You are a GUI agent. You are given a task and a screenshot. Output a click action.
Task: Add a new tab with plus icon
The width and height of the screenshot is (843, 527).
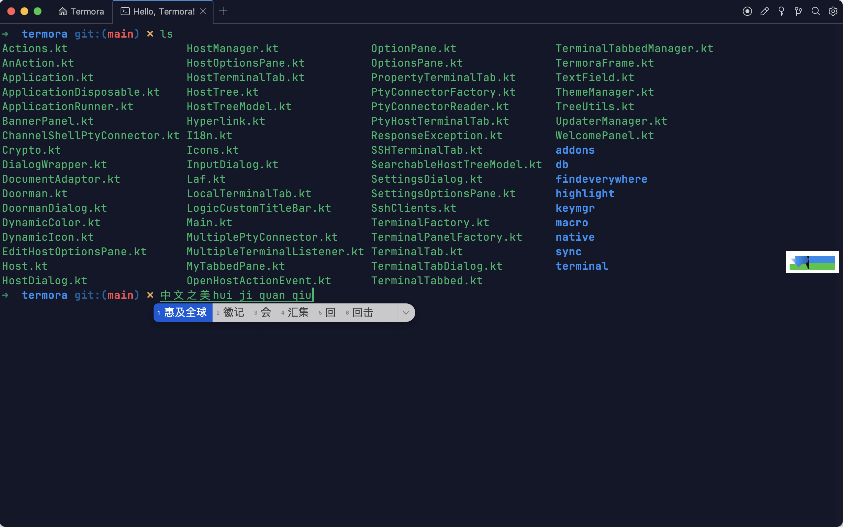[223, 11]
